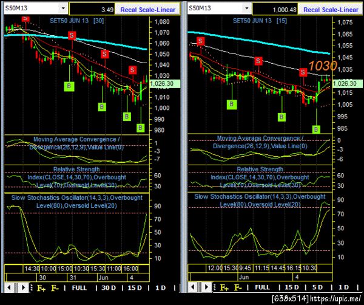Click the Jun date label on left chart axis
The height and width of the screenshot is (305, 364).
point(103,278)
